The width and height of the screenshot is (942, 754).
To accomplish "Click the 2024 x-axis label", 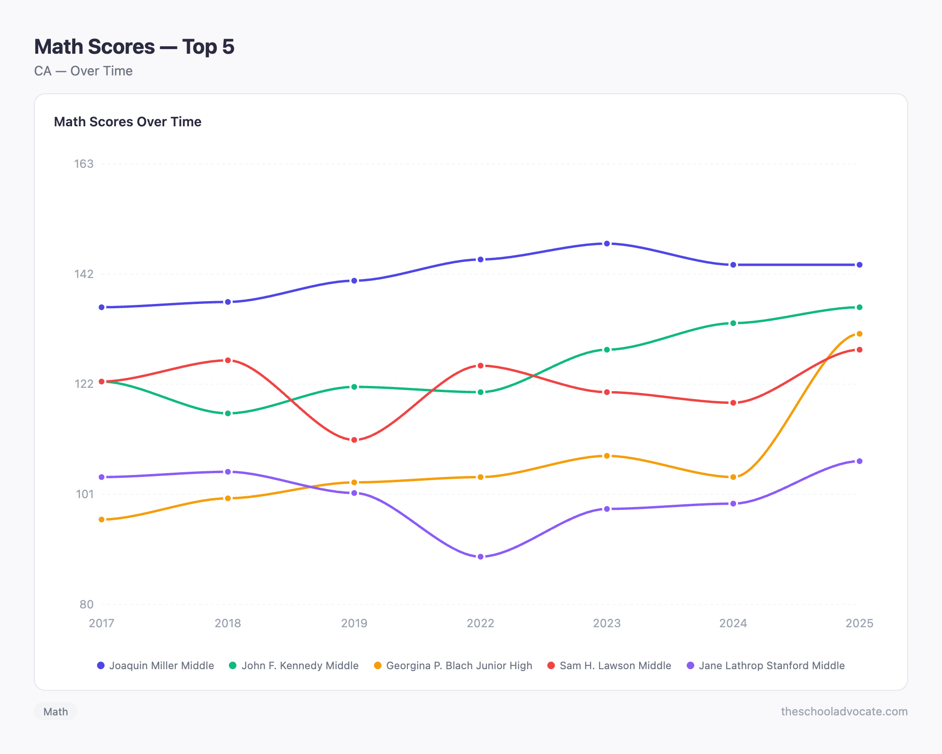I will click(733, 623).
